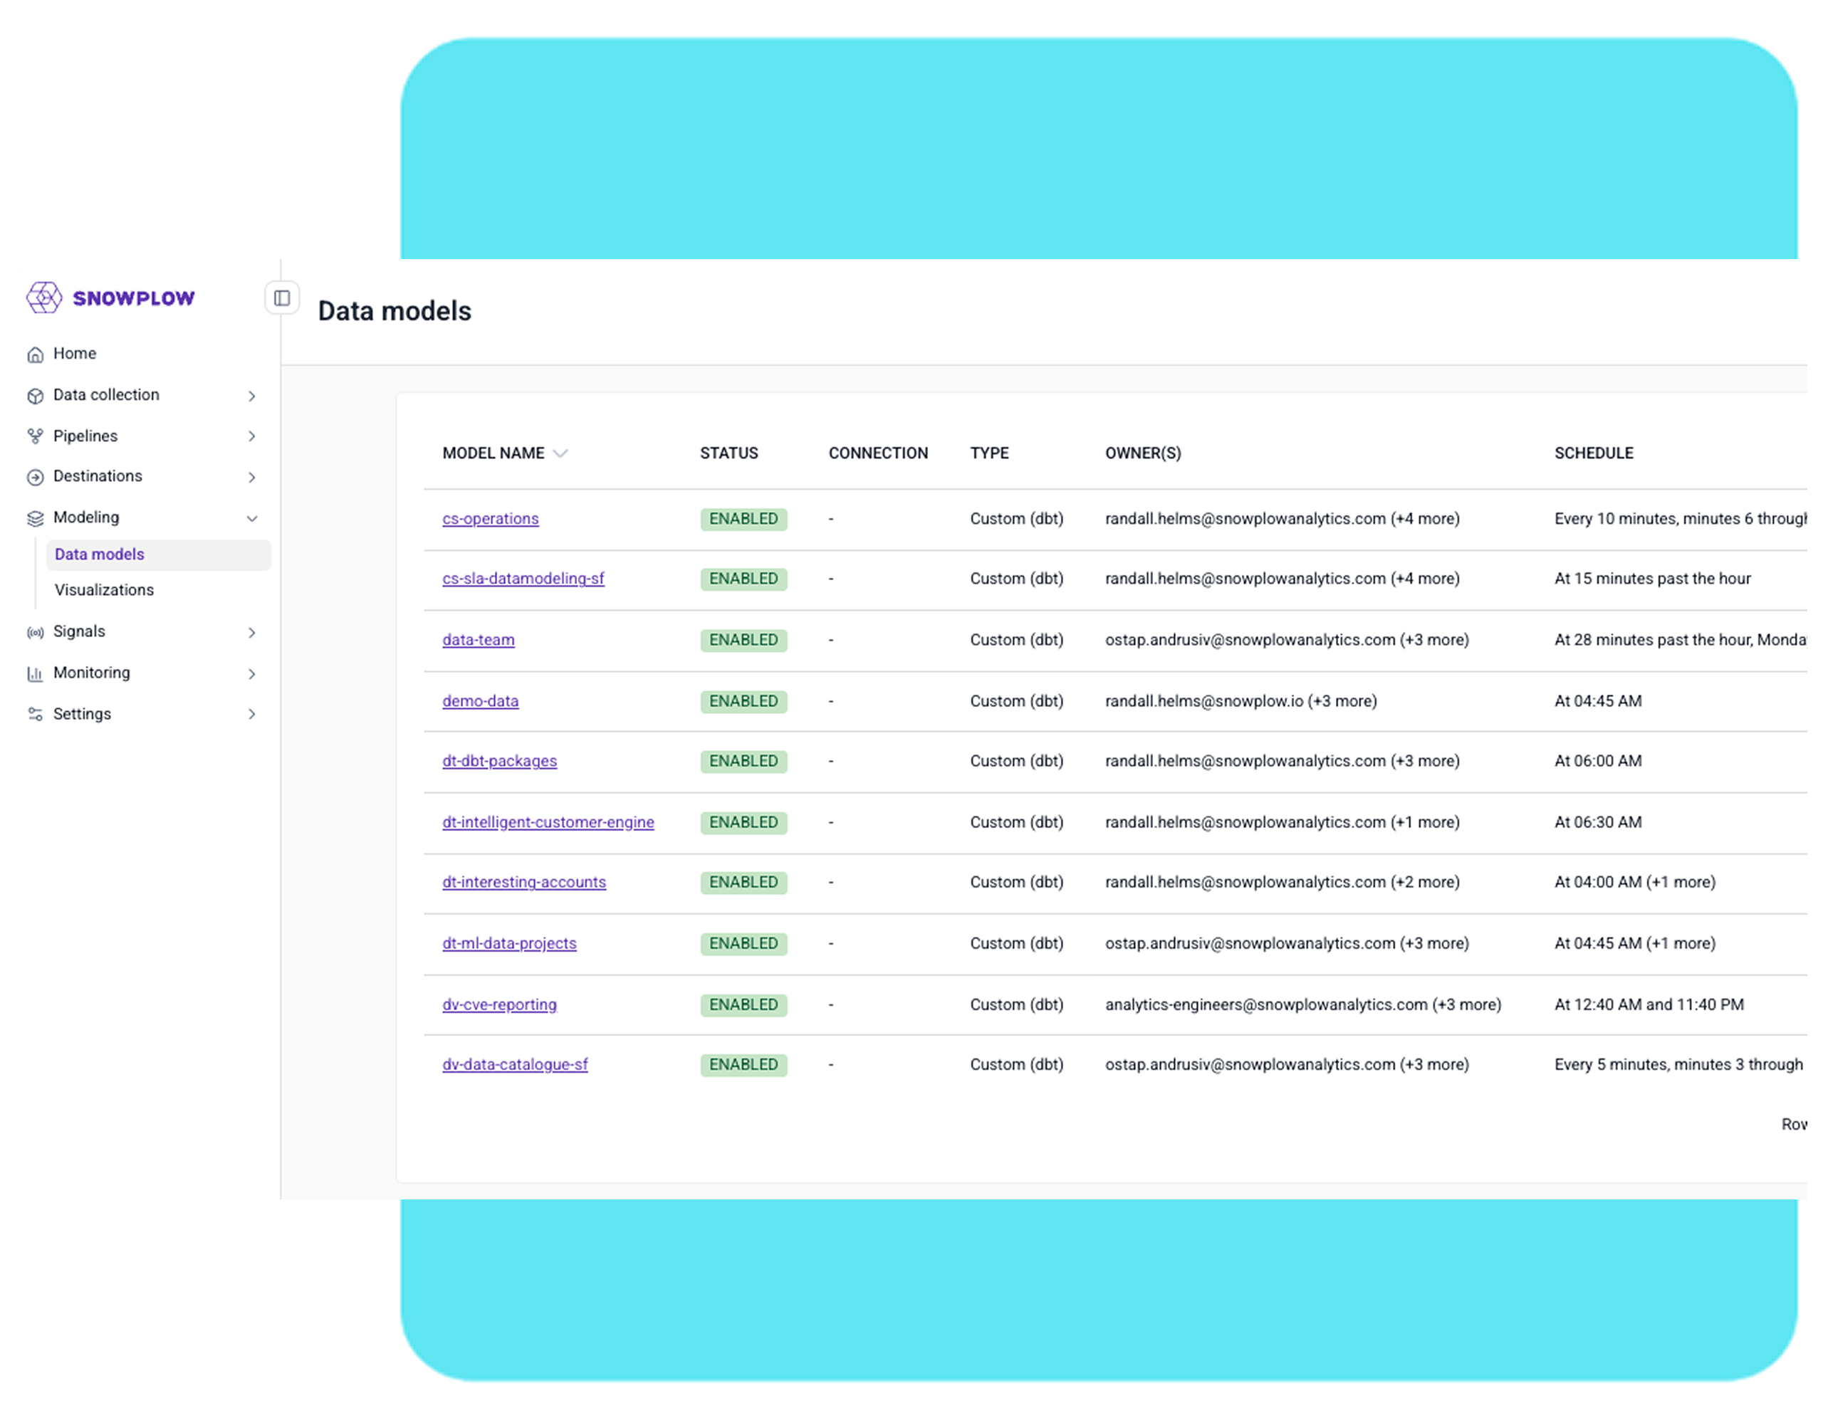
Task: Click the Destinations arrow-circle icon
Action: (x=35, y=477)
